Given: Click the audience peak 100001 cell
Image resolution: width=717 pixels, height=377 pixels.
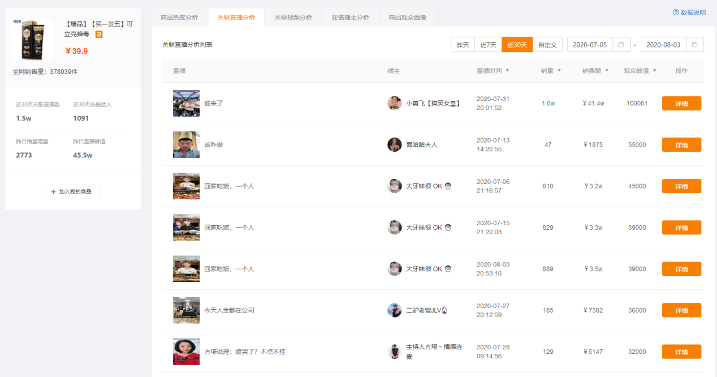Looking at the screenshot, I should point(637,103).
